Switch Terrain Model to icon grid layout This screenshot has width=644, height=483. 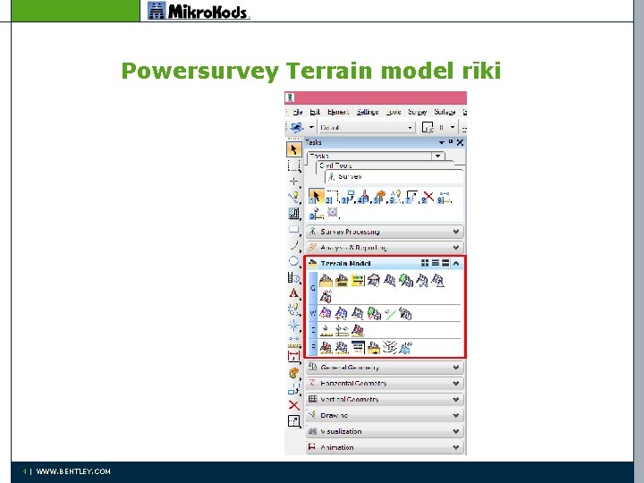[x=425, y=263]
